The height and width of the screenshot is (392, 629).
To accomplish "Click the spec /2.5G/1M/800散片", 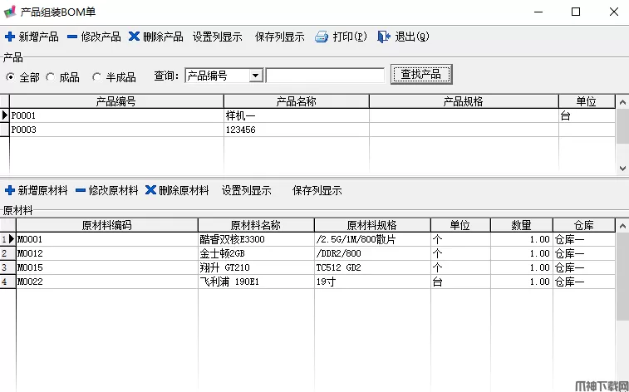I will pyautogui.click(x=356, y=239).
